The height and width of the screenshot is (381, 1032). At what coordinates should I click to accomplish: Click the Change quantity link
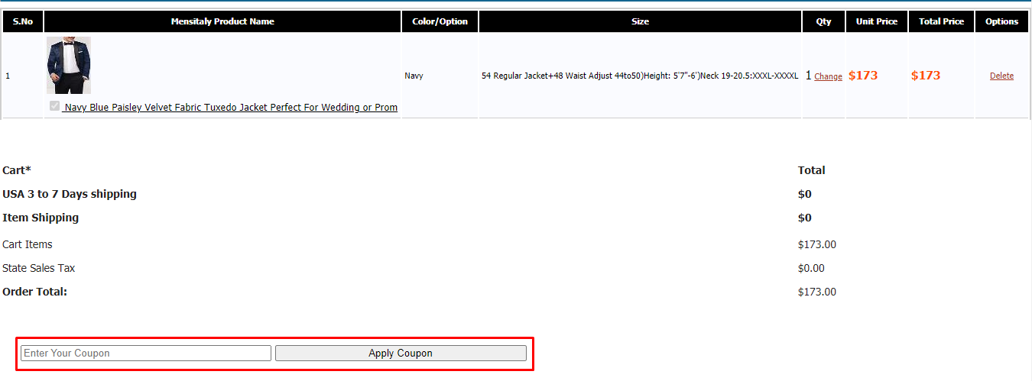pyautogui.click(x=828, y=76)
